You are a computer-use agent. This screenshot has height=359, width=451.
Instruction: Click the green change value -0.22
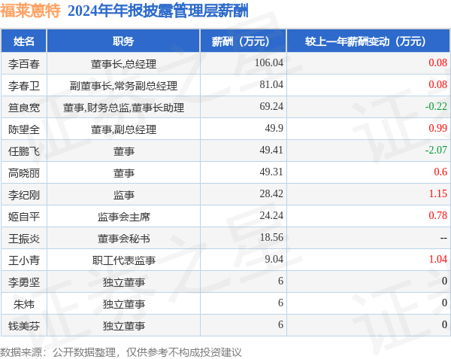(436, 106)
